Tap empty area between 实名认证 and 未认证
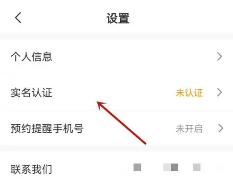The width and height of the screenshot is (233, 196). click(114, 93)
